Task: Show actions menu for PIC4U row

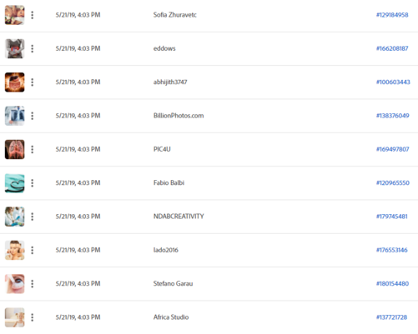Action: 33,149
